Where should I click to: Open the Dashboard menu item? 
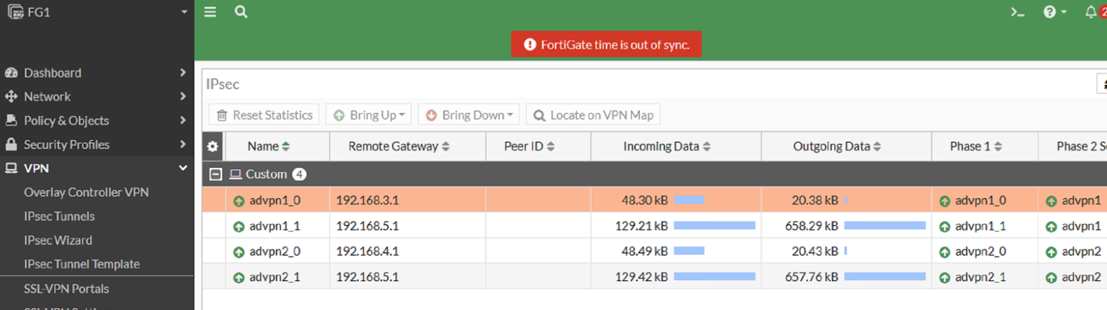53,72
